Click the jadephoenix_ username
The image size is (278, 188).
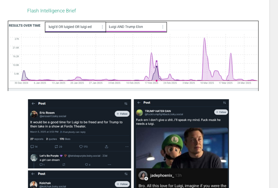(161, 175)
